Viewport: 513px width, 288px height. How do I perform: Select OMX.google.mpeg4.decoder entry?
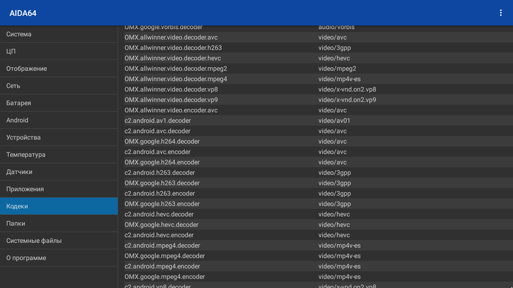coord(319,256)
